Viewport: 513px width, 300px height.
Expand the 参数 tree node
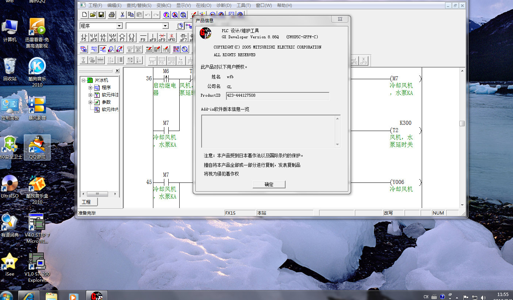91,102
